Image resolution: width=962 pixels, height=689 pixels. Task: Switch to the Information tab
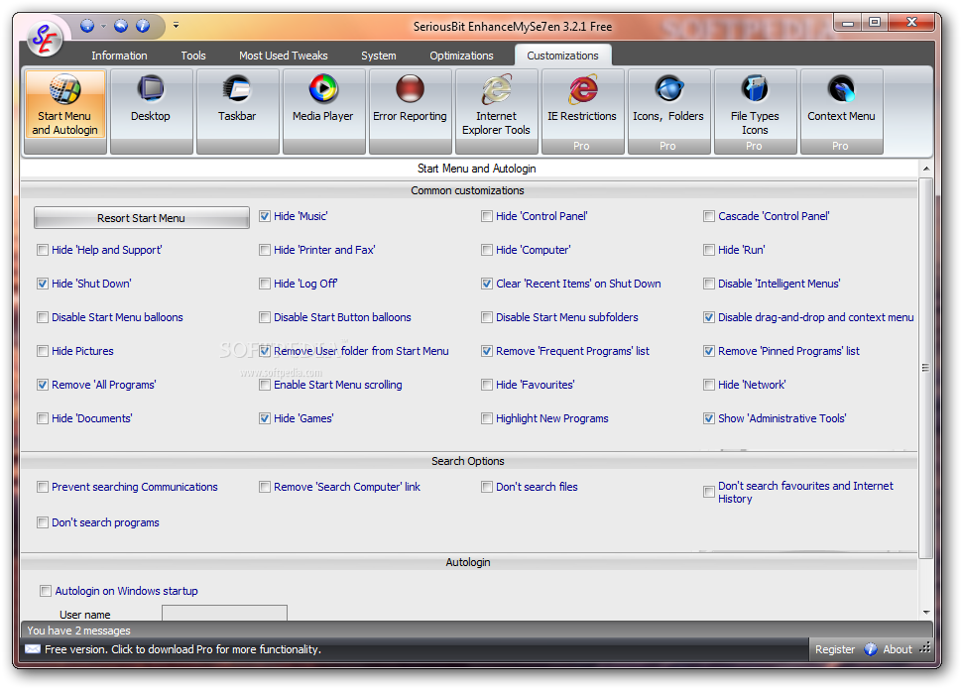[x=119, y=56]
